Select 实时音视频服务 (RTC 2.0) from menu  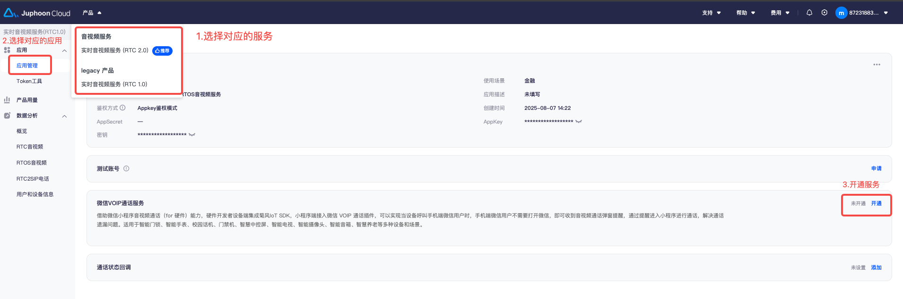115,50
